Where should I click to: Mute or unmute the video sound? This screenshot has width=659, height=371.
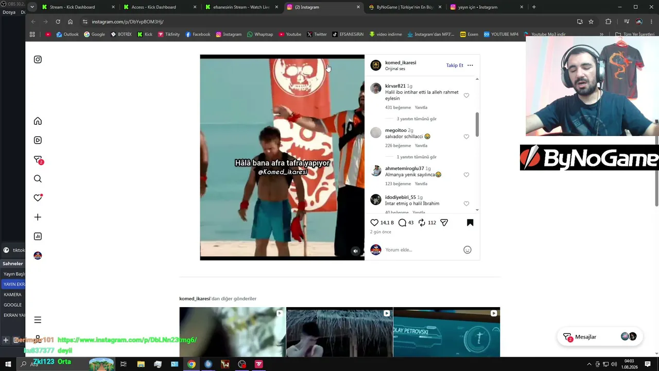[355, 251]
